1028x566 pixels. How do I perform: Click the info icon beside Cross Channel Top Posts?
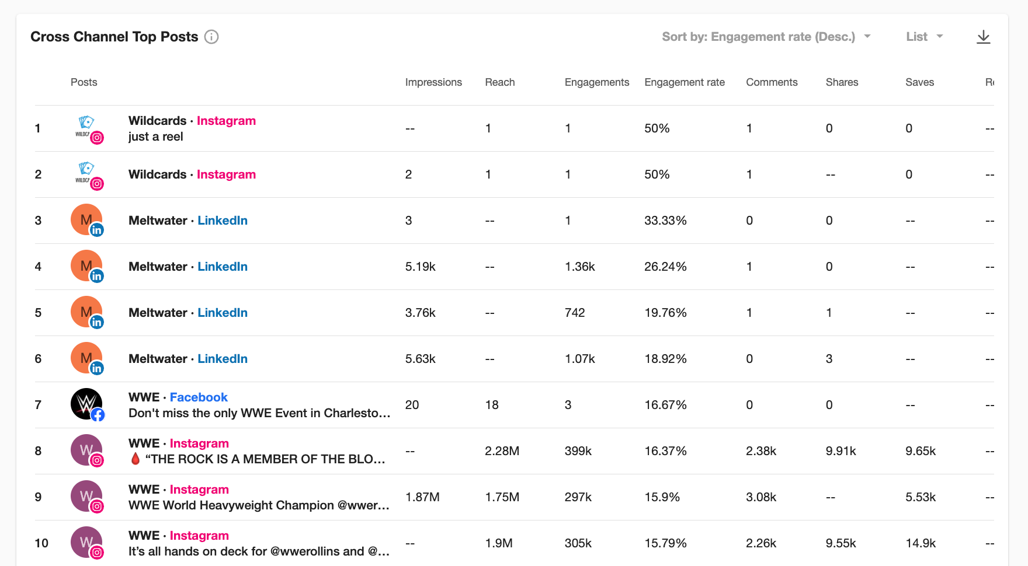tap(211, 37)
